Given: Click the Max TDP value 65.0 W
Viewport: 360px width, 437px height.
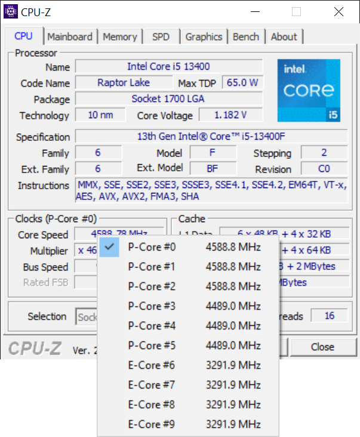Looking at the screenshot, I should pos(242,83).
